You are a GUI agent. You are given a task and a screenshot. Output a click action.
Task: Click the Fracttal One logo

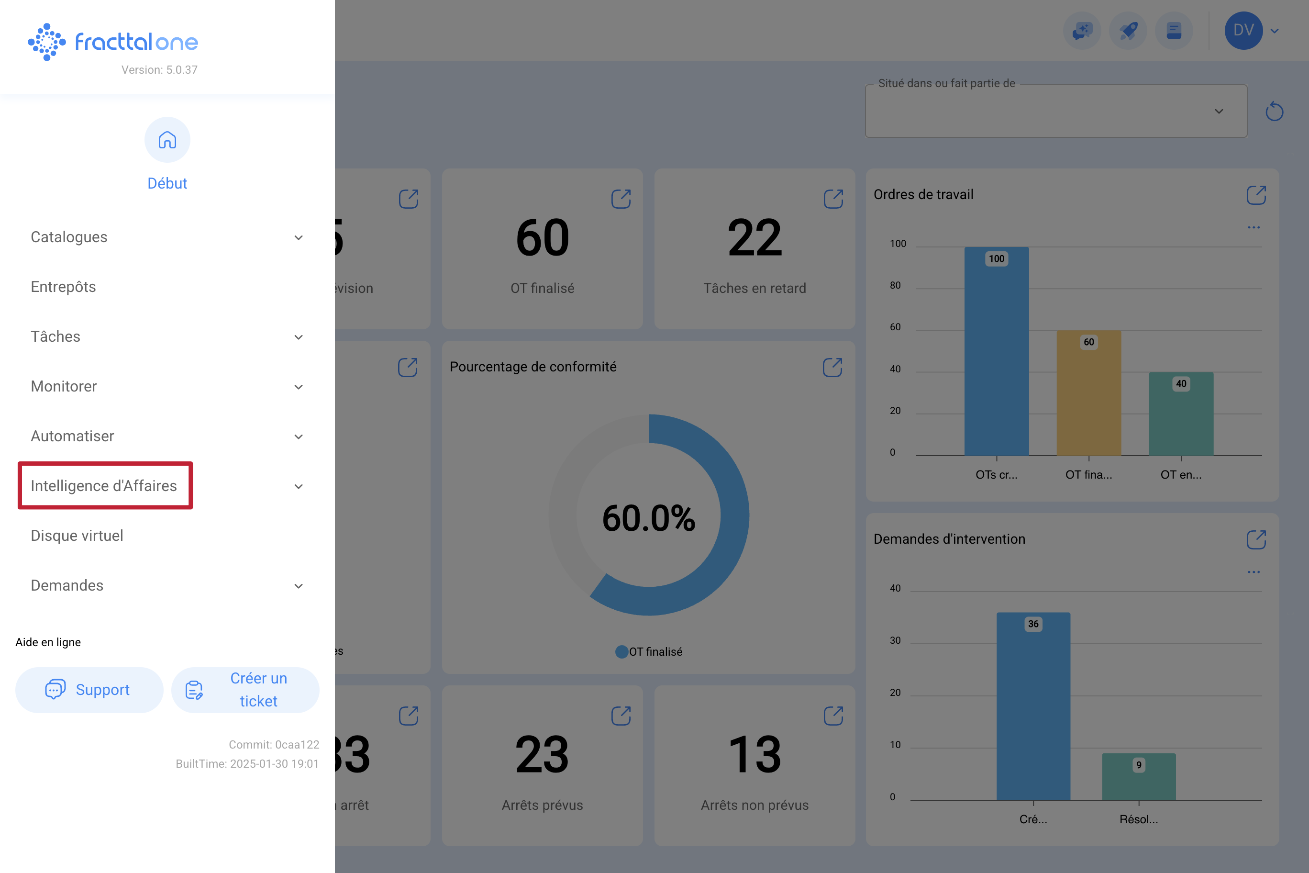(113, 42)
